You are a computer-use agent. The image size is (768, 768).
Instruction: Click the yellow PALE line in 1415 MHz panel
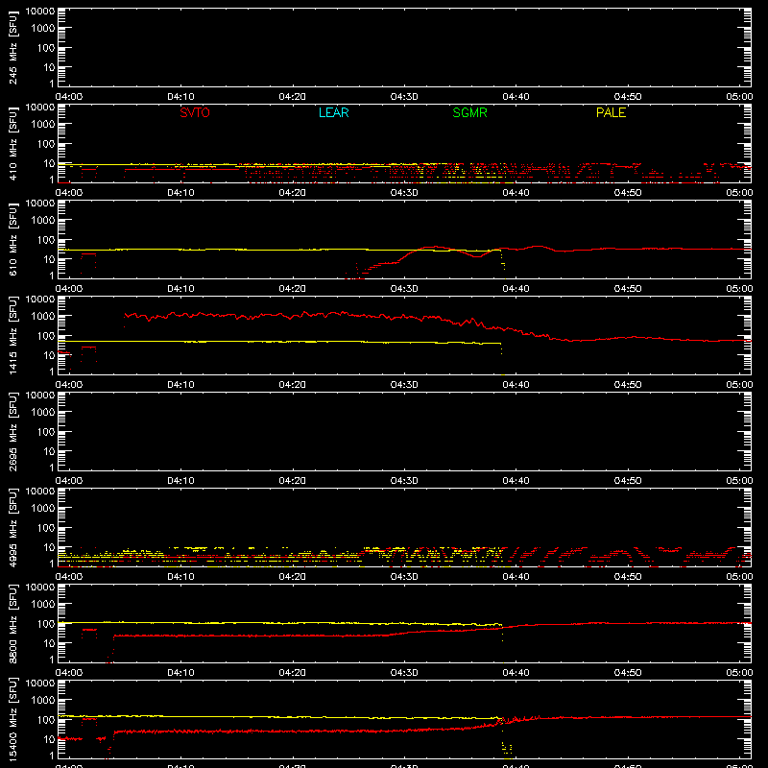279,342
